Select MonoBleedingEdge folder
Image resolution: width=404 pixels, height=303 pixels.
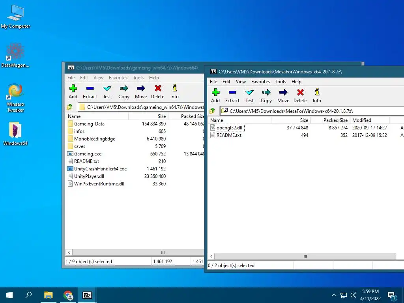[x=92, y=139]
